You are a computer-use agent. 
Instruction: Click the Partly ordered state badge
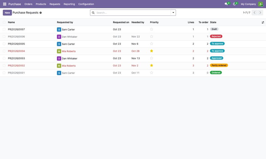219,65
